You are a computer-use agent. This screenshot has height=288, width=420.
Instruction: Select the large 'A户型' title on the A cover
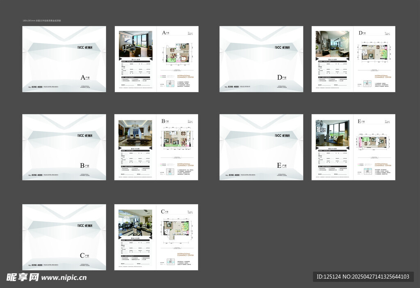[x=85, y=77]
